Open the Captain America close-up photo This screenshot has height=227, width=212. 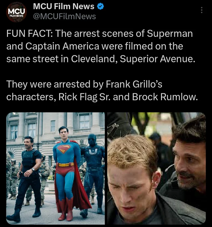[156, 168]
